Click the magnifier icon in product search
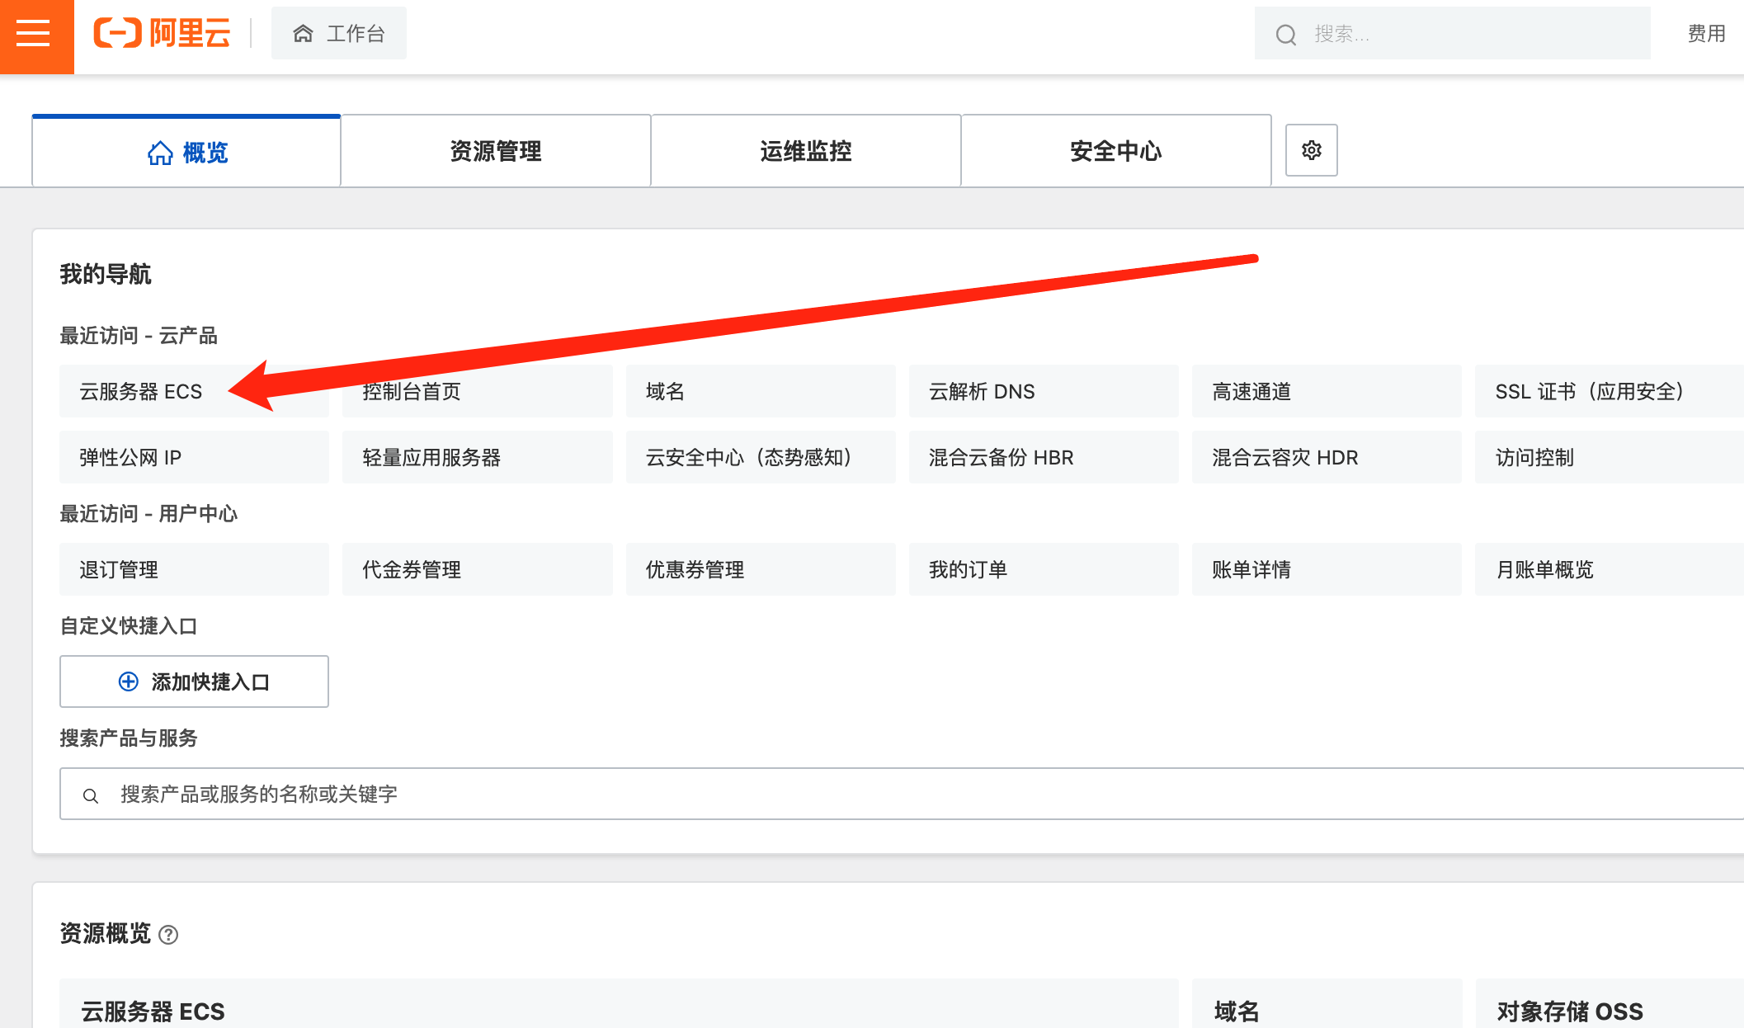Image resolution: width=1744 pixels, height=1028 pixels. click(91, 795)
